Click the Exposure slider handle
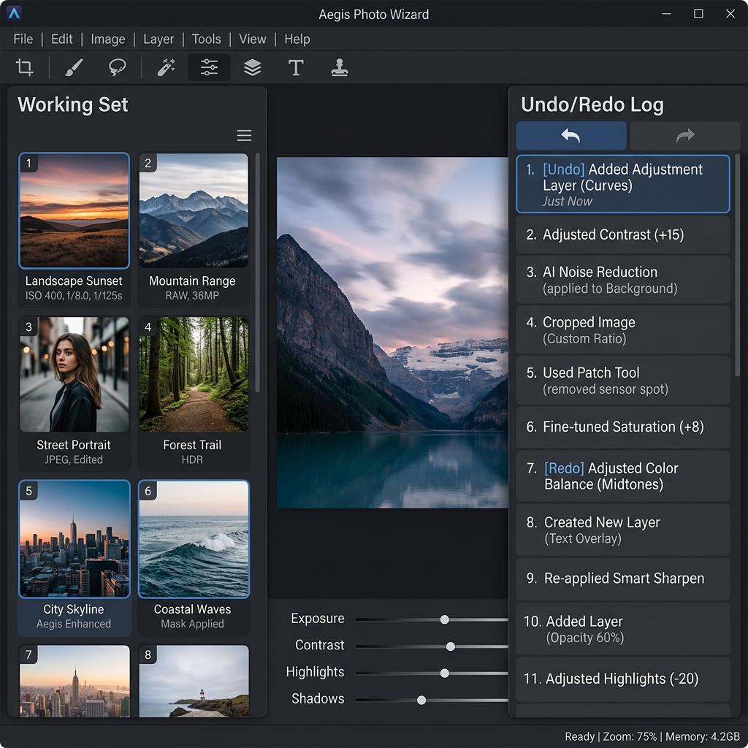The height and width of the screenshot is (748, 748). 444,619
